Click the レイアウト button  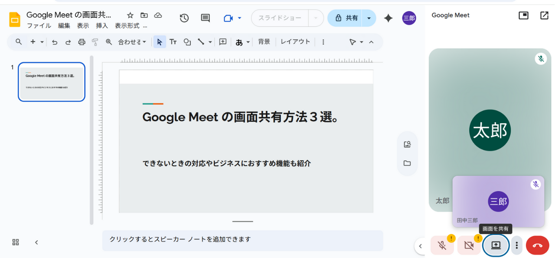tap(295, 42)
